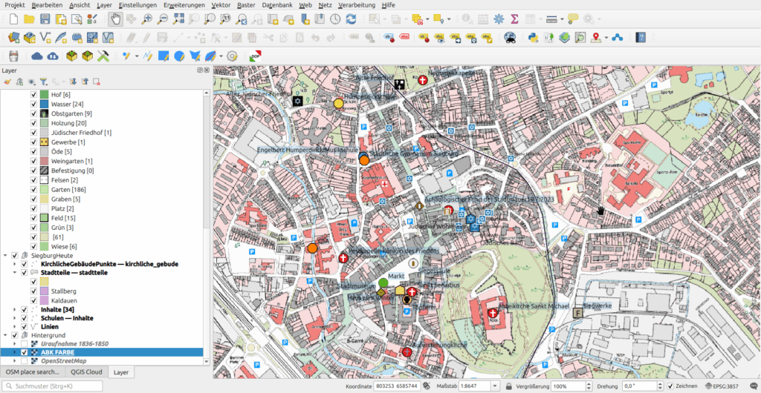
Task: Open the OSM place search tab
Action: 32,372
